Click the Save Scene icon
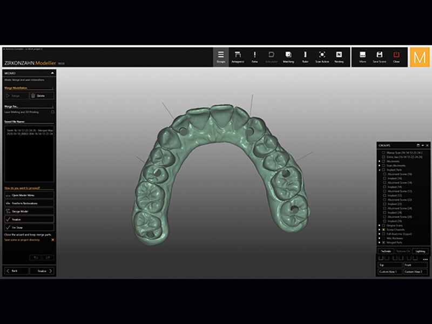The width and height of the screenshot is (432, 324). (x=380, y=57)
